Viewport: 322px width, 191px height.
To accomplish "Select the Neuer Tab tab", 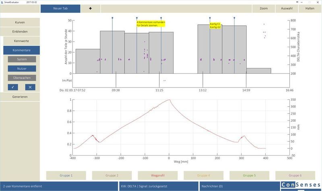I will pos(60,8).
